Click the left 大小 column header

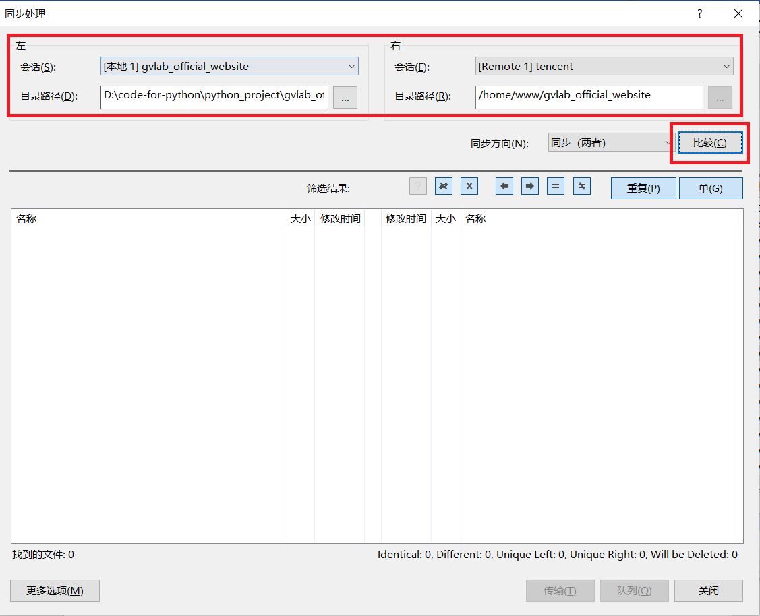coord(300,219)
